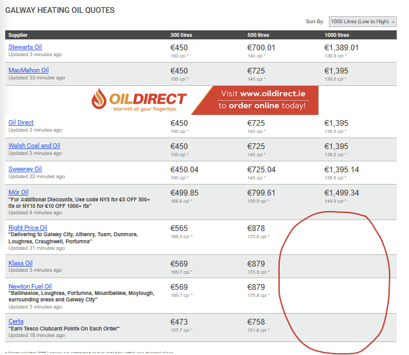Click Galway Heating Oil Quotes heading

click(60, 10)
